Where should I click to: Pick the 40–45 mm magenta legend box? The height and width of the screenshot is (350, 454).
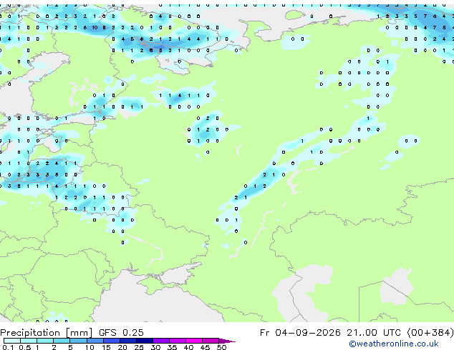194,341
